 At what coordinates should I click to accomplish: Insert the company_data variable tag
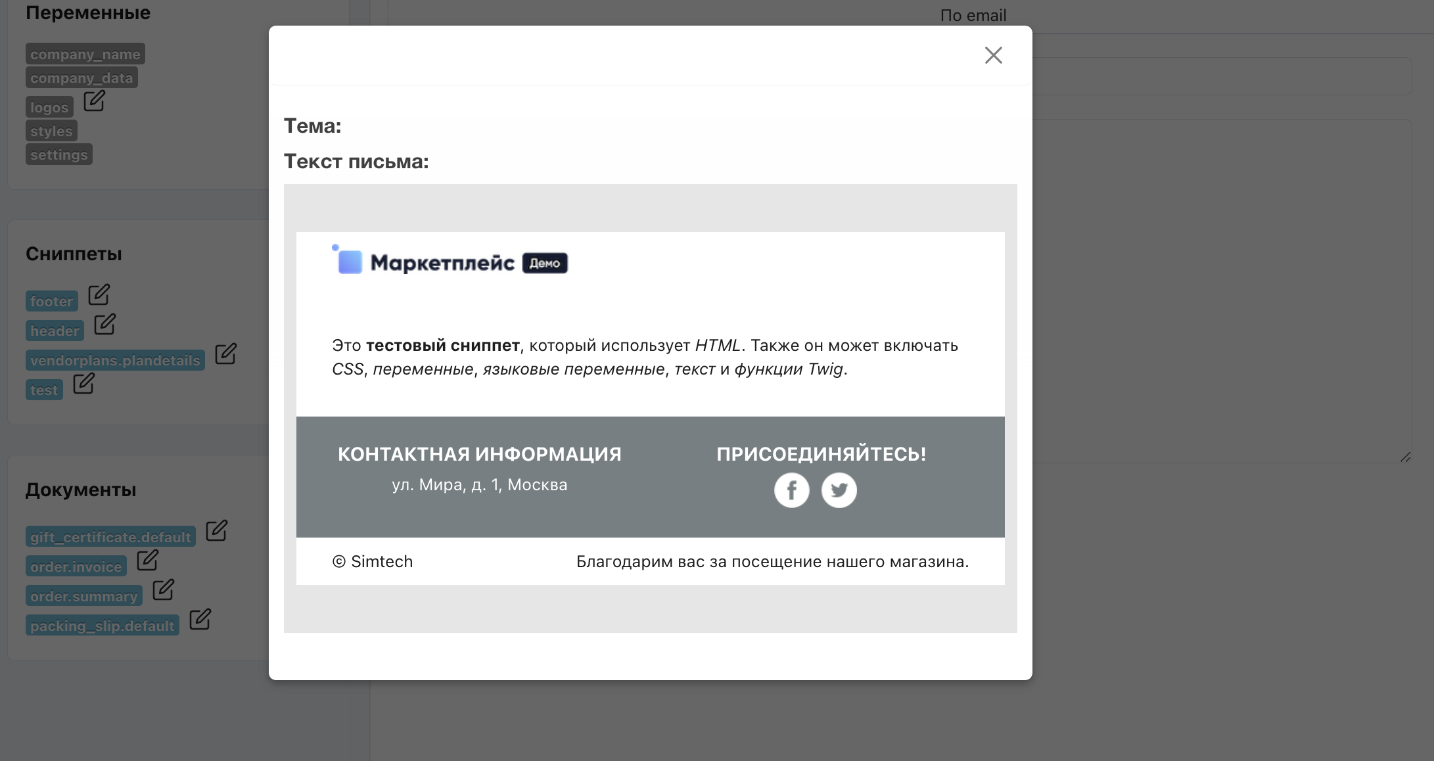coord(81,78)
